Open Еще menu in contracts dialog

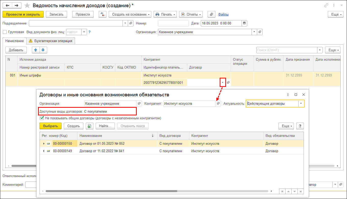tap(286, 126)
